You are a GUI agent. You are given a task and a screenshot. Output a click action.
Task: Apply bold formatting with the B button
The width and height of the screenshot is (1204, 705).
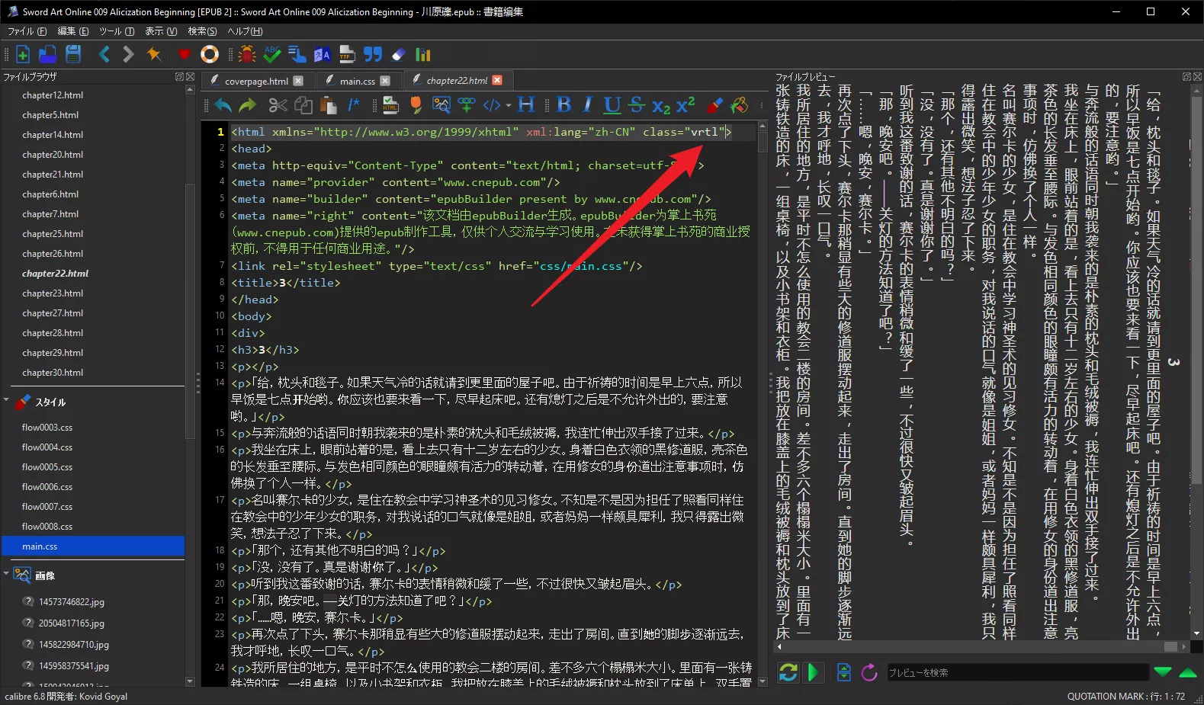563,105
